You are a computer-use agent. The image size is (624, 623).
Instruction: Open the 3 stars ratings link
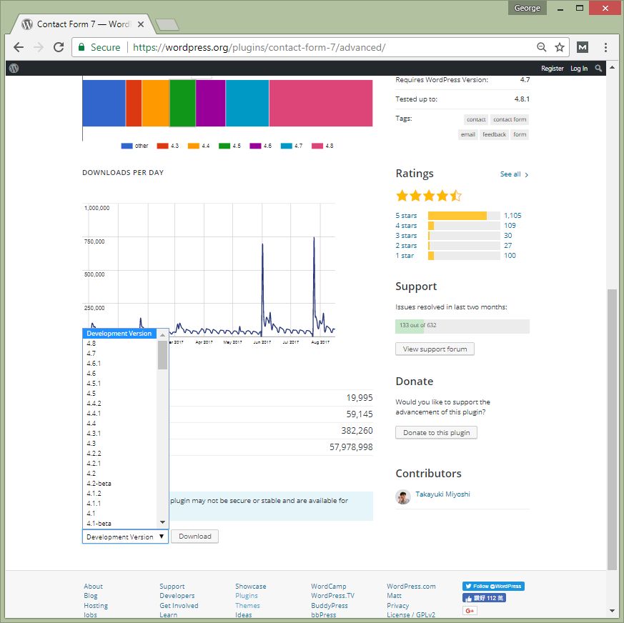click(x=406, y=236)
